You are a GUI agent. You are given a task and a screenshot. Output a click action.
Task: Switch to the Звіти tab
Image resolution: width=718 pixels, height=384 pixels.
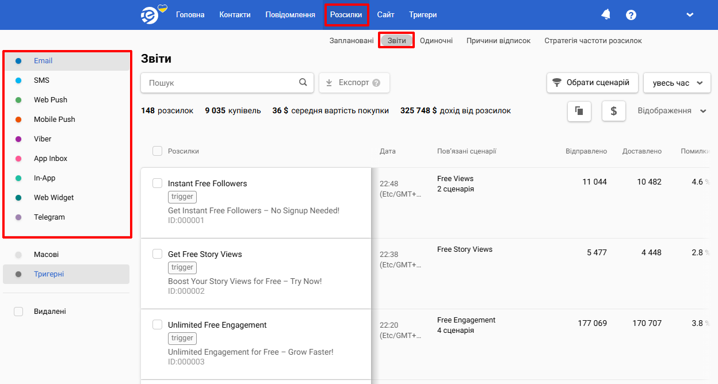tap(397, 41)
